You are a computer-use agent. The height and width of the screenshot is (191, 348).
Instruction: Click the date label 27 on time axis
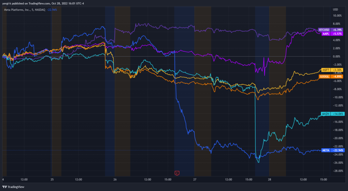coord(195,179)
